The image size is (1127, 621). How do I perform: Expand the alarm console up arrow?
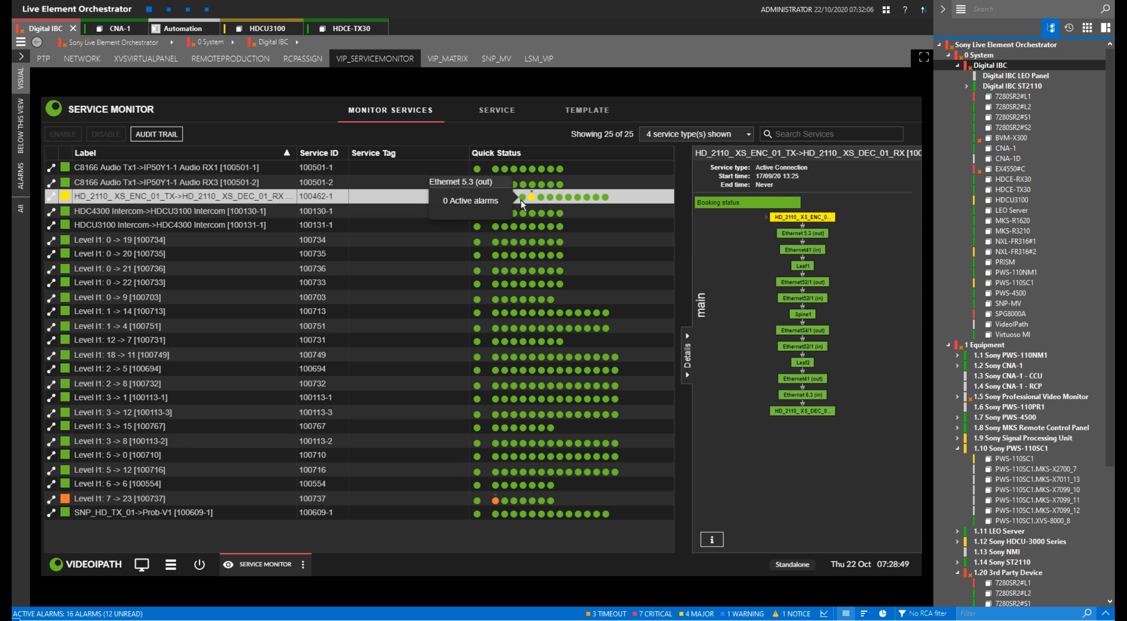(1106, 613)
